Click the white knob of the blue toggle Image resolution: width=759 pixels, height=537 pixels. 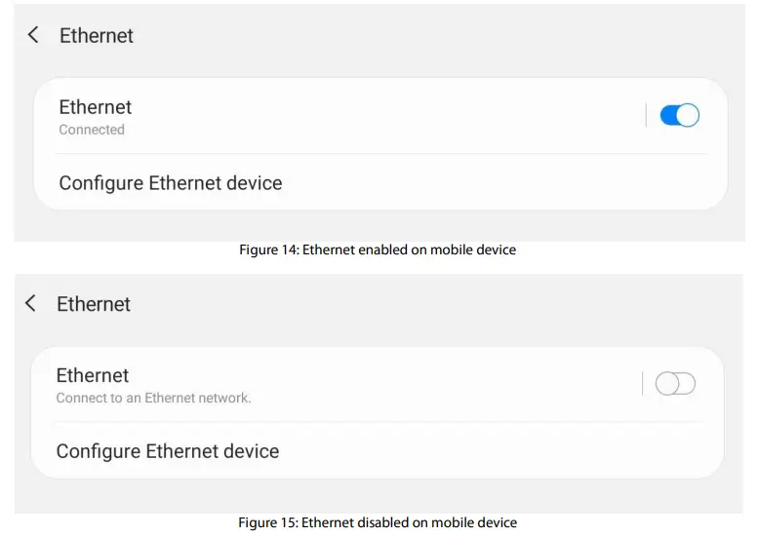click(x=688, y=116)
